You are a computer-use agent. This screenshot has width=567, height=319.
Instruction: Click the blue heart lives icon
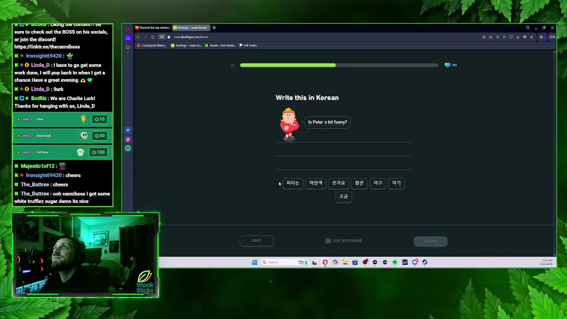(x=447, y=65)
